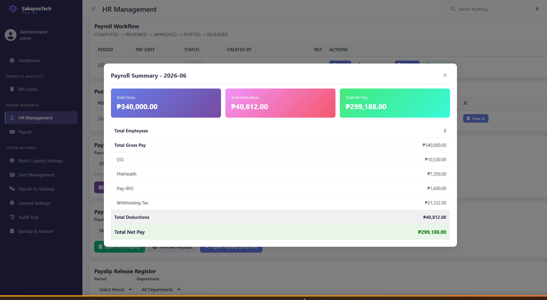Open General Settings

point(41,203)
